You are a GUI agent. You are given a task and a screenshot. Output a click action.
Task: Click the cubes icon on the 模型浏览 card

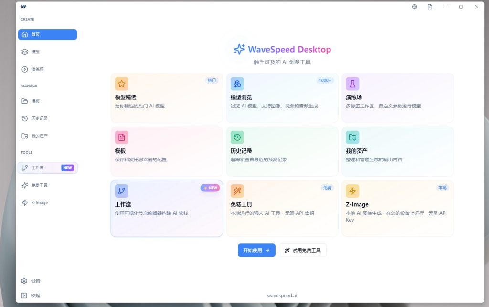[237, 84]
